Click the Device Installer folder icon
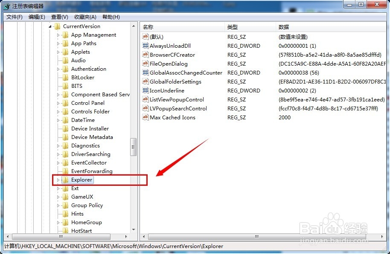This screenshot has height=254, width=390. pyautogui.click(x=65, y=128)
